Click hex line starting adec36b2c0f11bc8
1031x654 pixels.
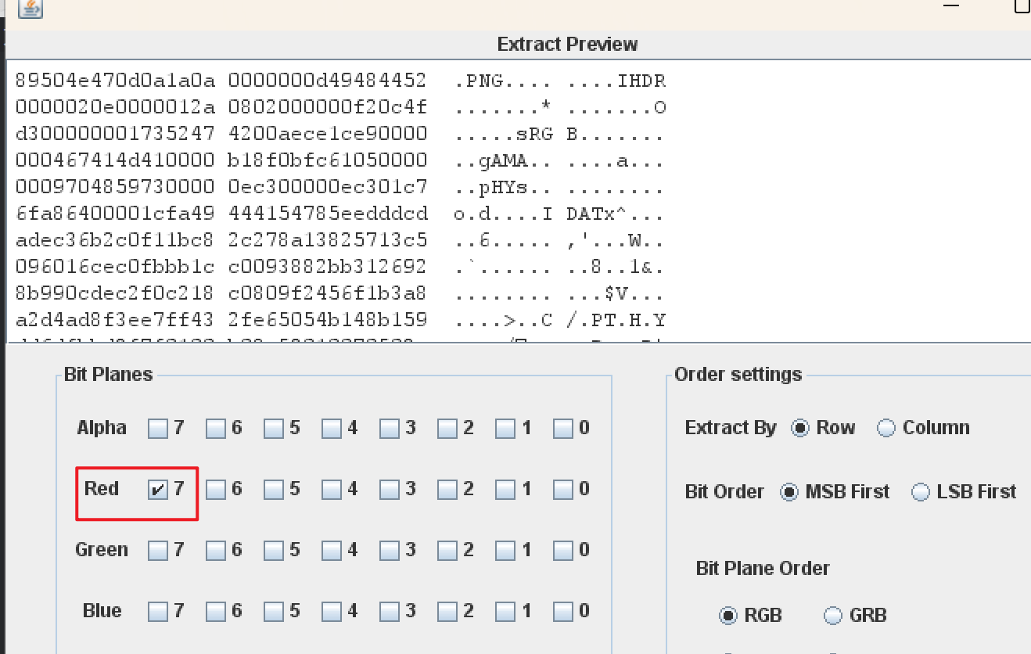(221, 241)
